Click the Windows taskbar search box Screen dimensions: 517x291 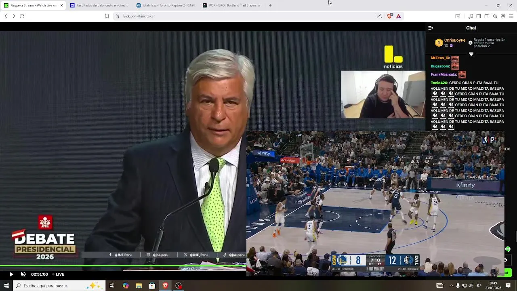tap(59, 286)
